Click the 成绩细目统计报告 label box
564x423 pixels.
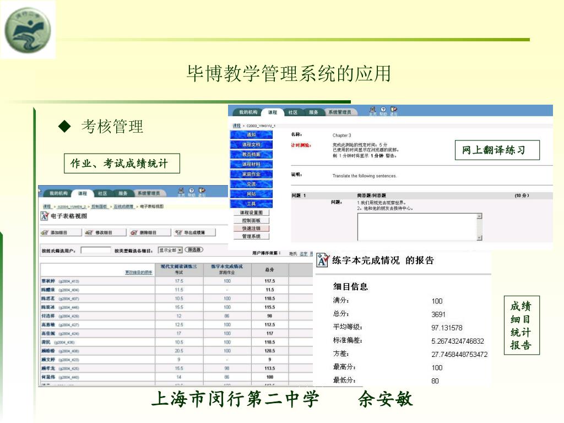522,325
